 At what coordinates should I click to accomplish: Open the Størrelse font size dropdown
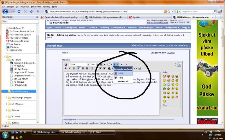point(93,64)
